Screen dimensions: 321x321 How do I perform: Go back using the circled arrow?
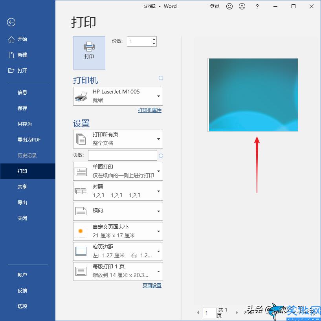tap(11, 22)
